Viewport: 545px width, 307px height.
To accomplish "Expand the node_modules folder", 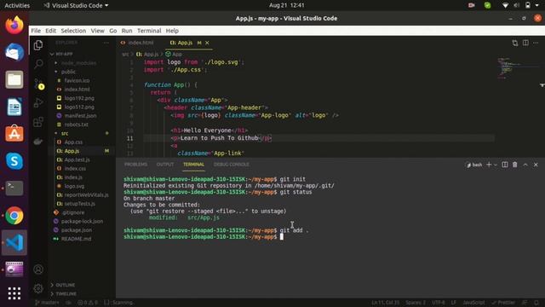I will coord(78,63).
